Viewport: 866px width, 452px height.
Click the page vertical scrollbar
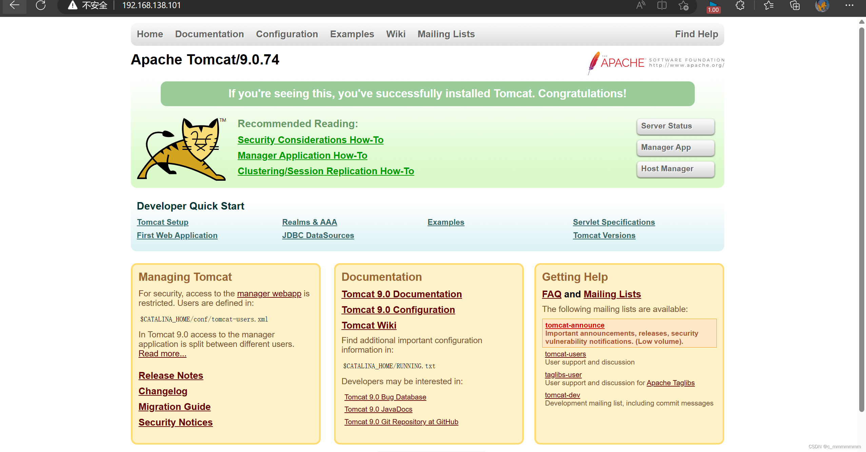pos(862,220)
